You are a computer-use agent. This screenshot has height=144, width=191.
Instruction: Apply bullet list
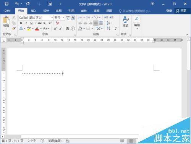[80, 18]
